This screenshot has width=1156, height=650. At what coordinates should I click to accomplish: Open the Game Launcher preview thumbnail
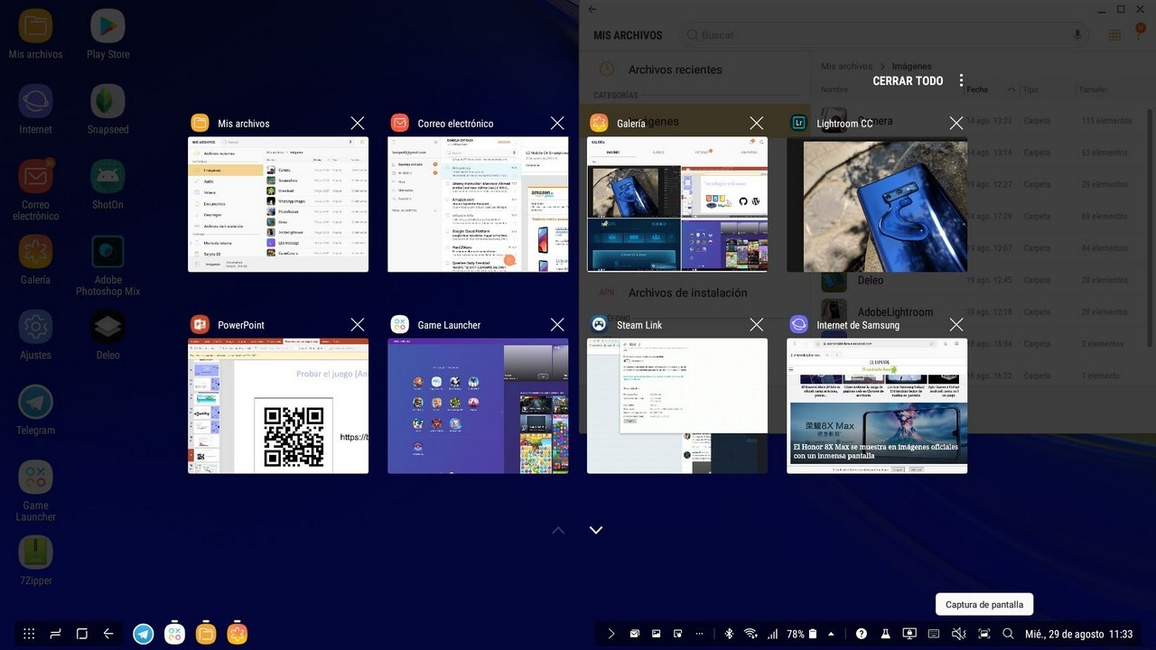pos(478,405)
